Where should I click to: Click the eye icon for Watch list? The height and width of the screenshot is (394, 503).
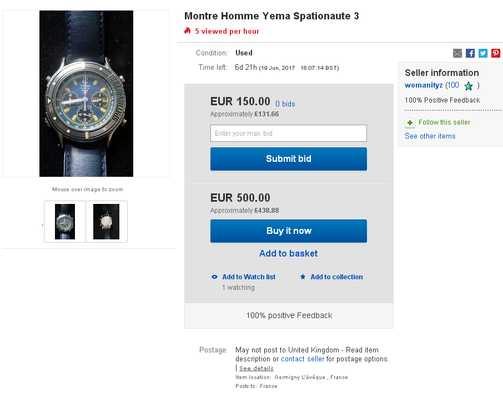point(215,277)
